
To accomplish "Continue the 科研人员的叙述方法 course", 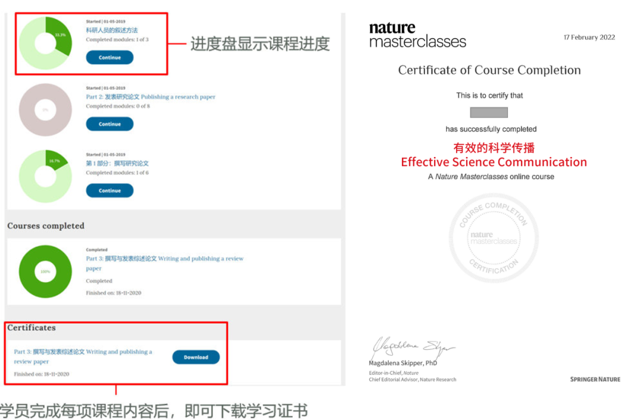I will [x=110, y=57].
